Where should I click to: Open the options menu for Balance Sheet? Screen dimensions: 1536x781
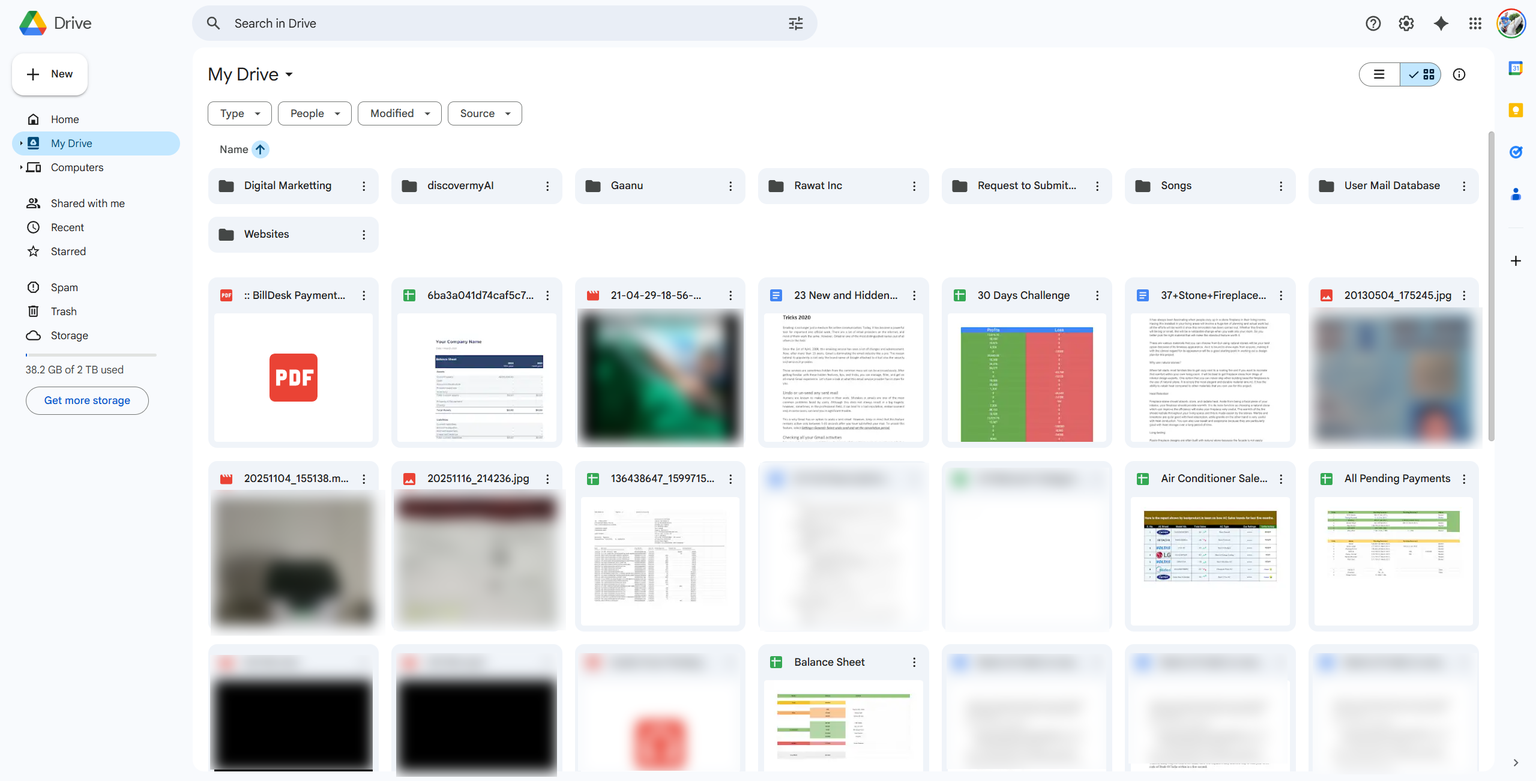coord(914,662)
